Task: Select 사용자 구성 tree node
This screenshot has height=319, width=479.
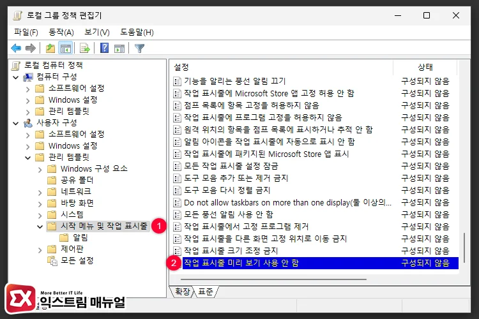Action: (56, 122)
